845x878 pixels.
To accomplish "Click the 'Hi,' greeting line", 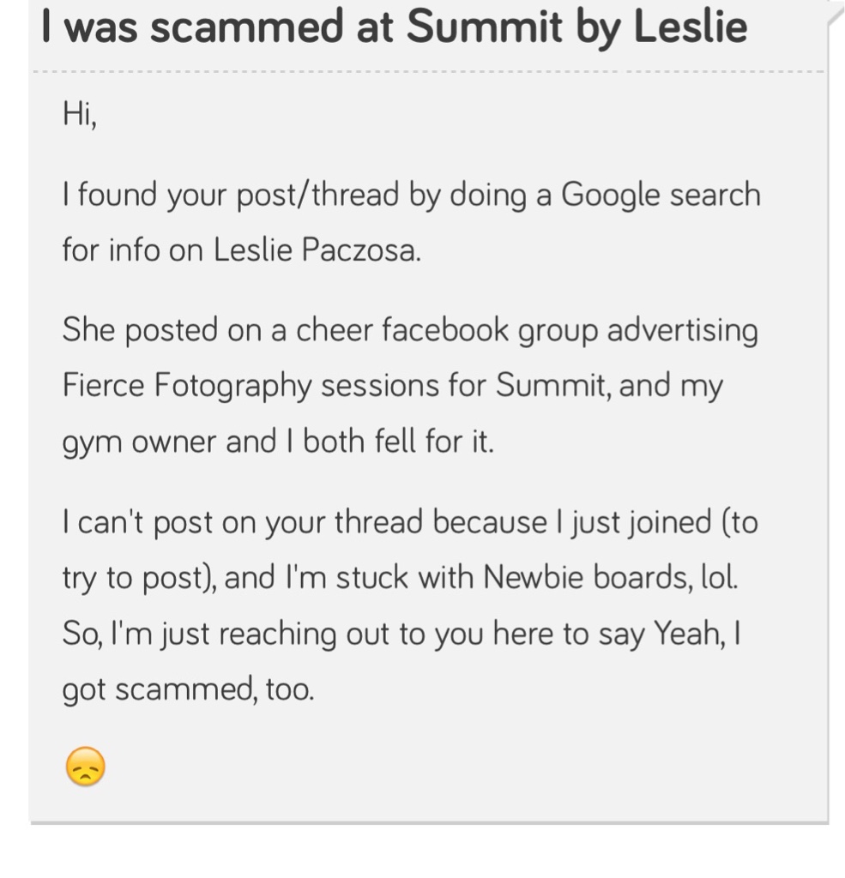I will pyautogui.click(x=80, y=114).
